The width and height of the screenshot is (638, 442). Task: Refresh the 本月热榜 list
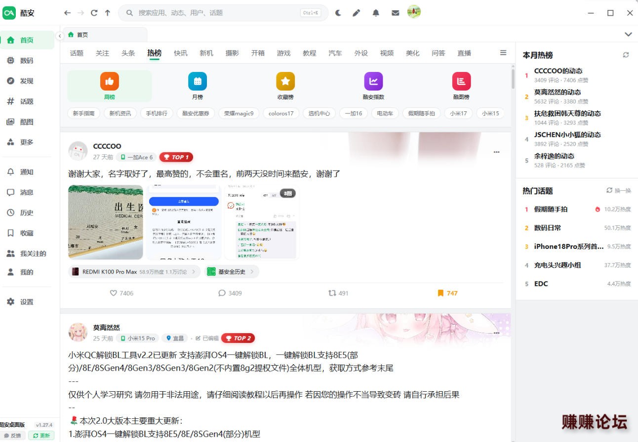(626, 55)
